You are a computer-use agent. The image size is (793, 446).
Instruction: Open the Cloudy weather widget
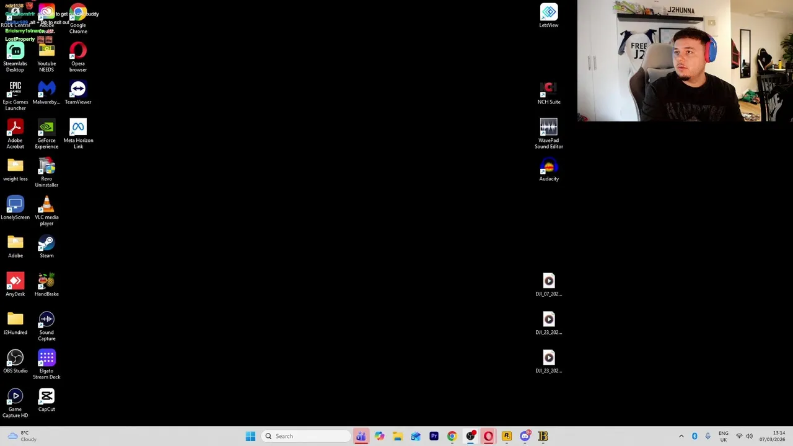coord(22,436)
